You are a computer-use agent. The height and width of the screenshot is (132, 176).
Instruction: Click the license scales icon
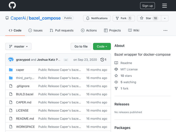[x=116, y=69]
